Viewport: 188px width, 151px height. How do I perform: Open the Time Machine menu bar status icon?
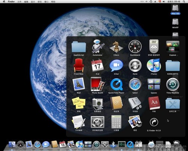(151, 2)
